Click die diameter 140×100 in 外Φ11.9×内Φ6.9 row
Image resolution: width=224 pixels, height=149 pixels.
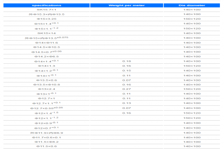point(192,133)
